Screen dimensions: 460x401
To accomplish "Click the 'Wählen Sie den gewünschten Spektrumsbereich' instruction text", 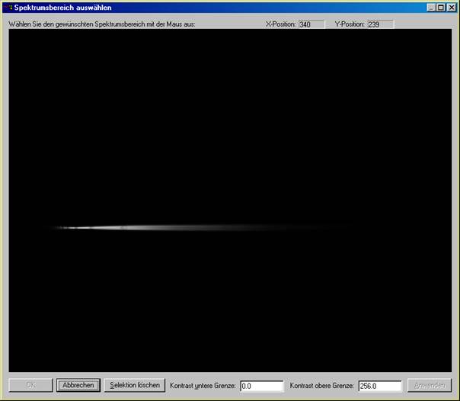I will [x=102, y=24].
